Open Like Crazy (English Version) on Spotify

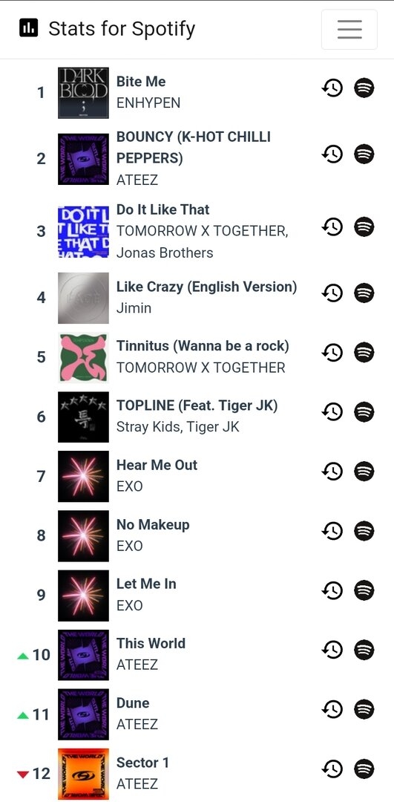pyautogui.click(x=364, y=293)
